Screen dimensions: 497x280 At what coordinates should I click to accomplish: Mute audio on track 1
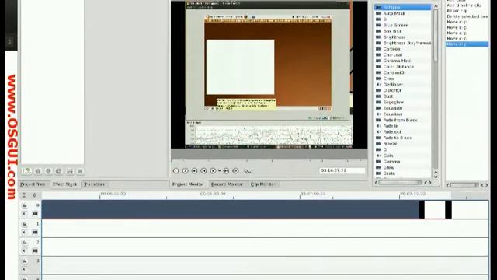[x=24, y=233]
